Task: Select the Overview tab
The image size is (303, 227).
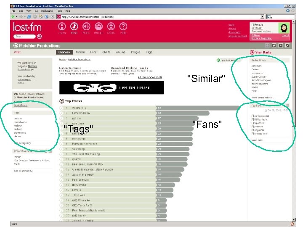Action: click(64, 52)
